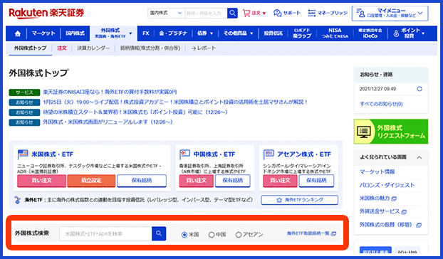
Task: Expand the マイメニュー dropdown chevron
Action: click(420, 13)
